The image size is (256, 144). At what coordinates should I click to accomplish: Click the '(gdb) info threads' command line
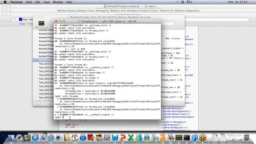tap(66, 96)
